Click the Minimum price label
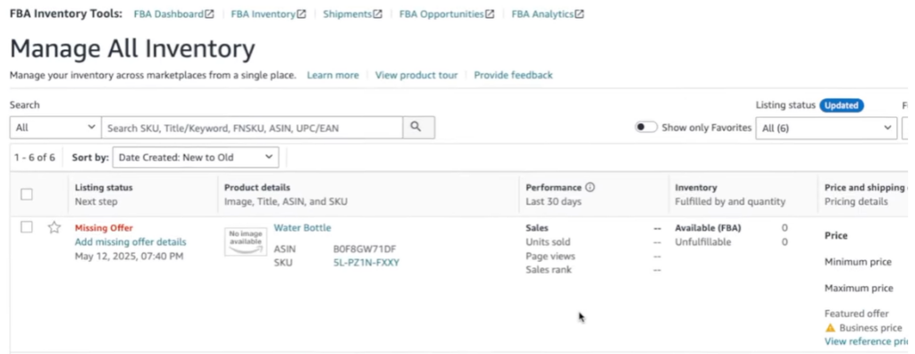Viewport: 915px width, 354px height. [858, 262]
